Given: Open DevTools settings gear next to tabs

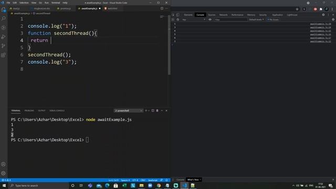Looking at the screenshot, I should point(323,15).
